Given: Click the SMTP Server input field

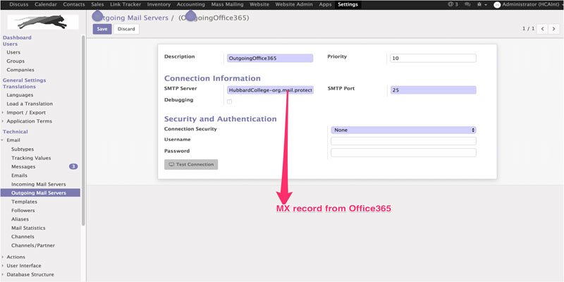Looking at the screenshot, I should (x=270, y=90).
